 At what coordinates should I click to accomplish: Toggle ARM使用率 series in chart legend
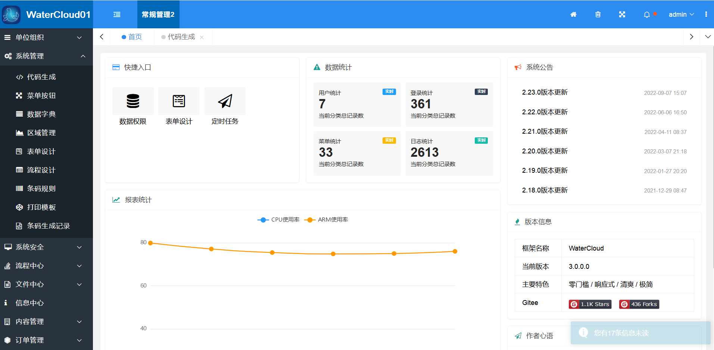pyautogui.click(x=326, y=220)
